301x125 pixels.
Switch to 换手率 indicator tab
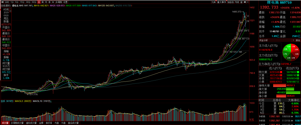click(x=49, y=123)
